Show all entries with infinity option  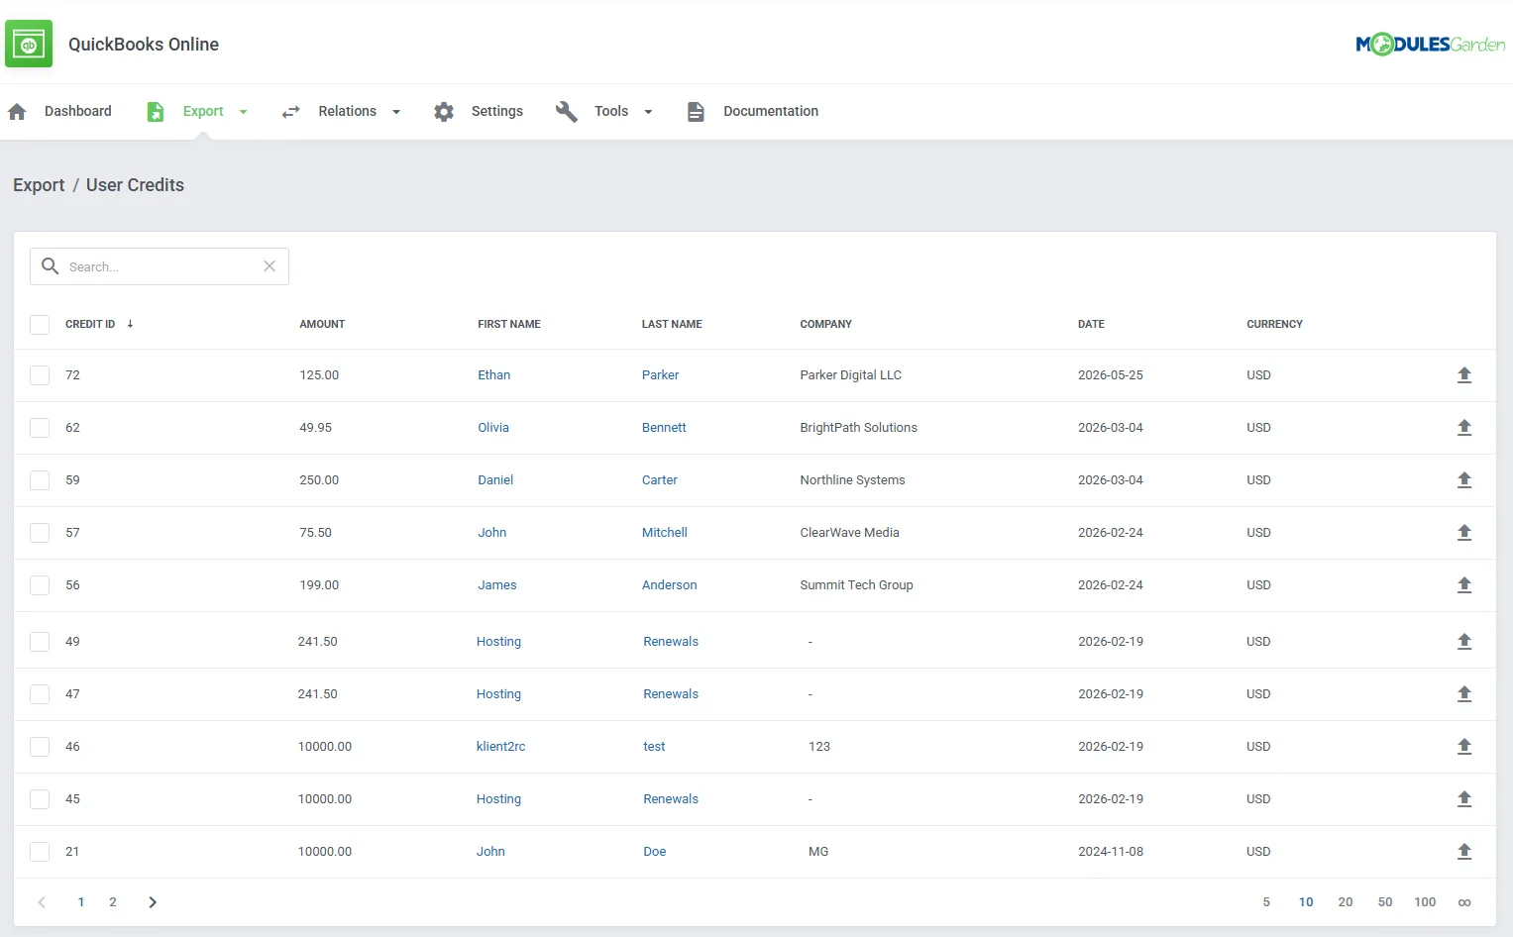point(1464,902)
